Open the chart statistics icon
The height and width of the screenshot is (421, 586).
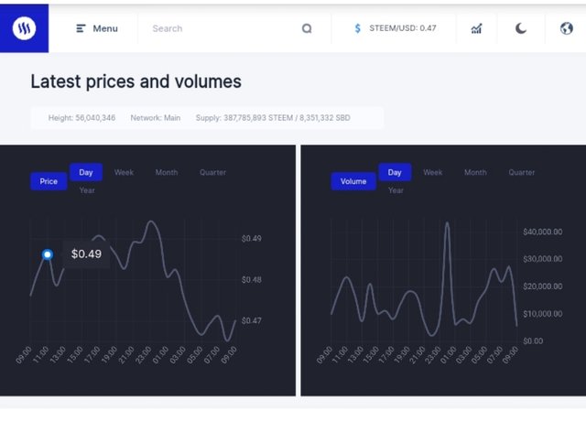pos(476,28)
